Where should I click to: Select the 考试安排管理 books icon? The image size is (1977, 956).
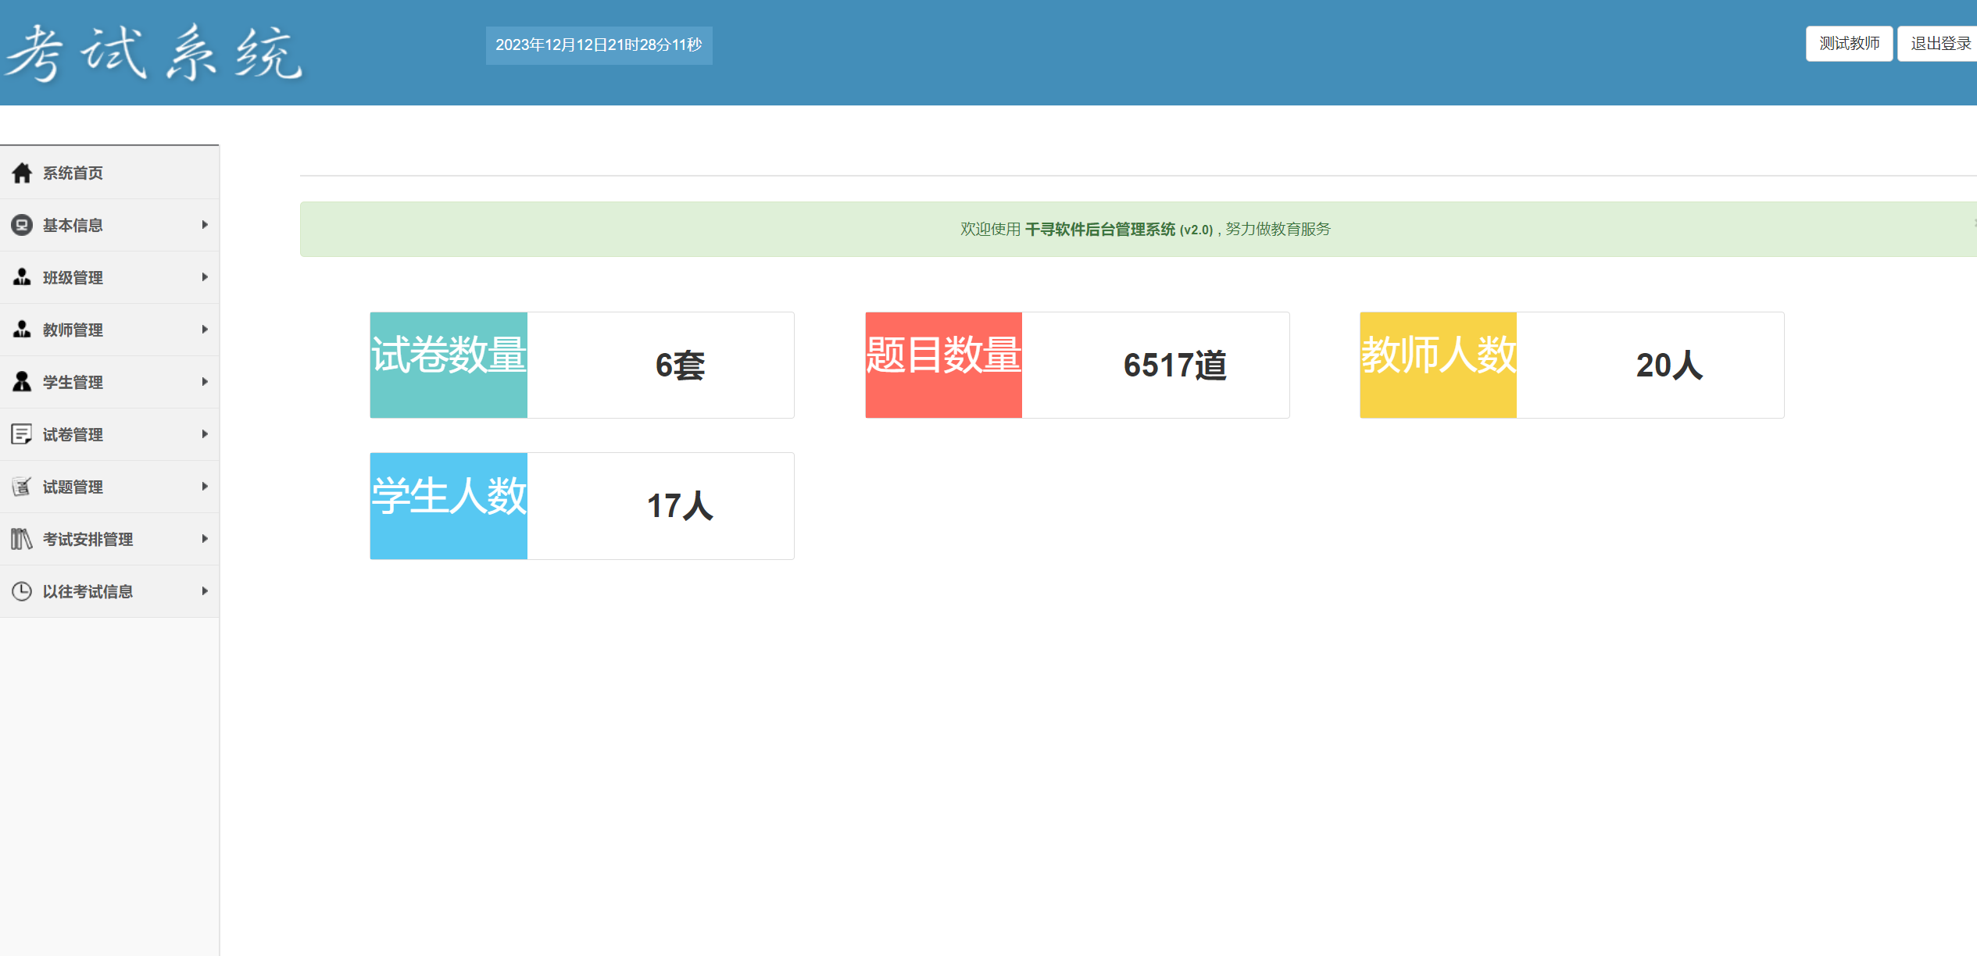pyautogui.click(x=21, y=539)
